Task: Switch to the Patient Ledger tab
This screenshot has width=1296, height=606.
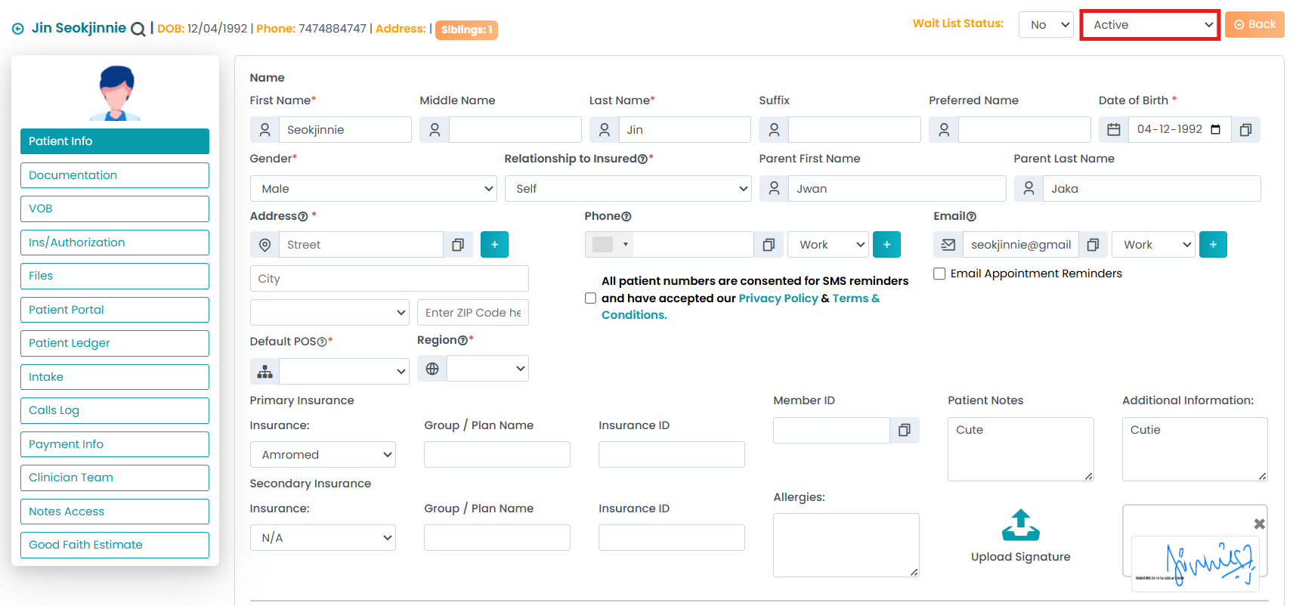Action: tap(115, 343)
